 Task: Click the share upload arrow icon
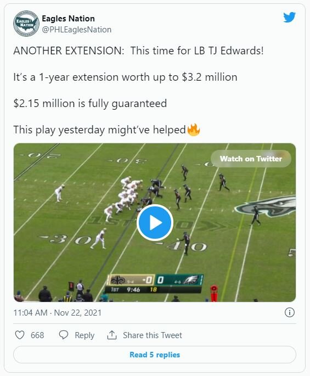point(112,335)
